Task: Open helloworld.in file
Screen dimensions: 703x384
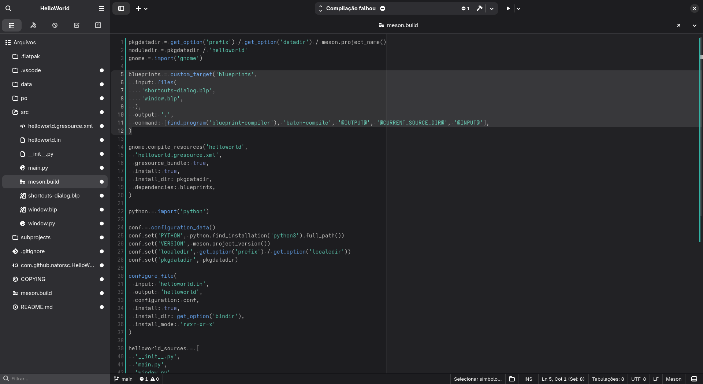Action: click(x=55, y=140)
